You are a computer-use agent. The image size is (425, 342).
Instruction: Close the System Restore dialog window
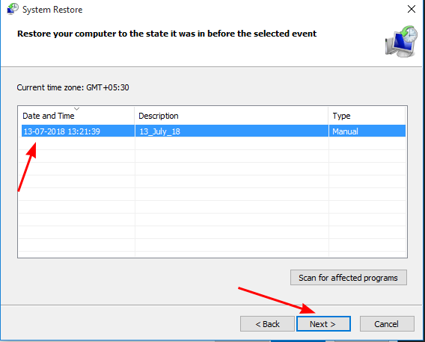coord(412,9)
